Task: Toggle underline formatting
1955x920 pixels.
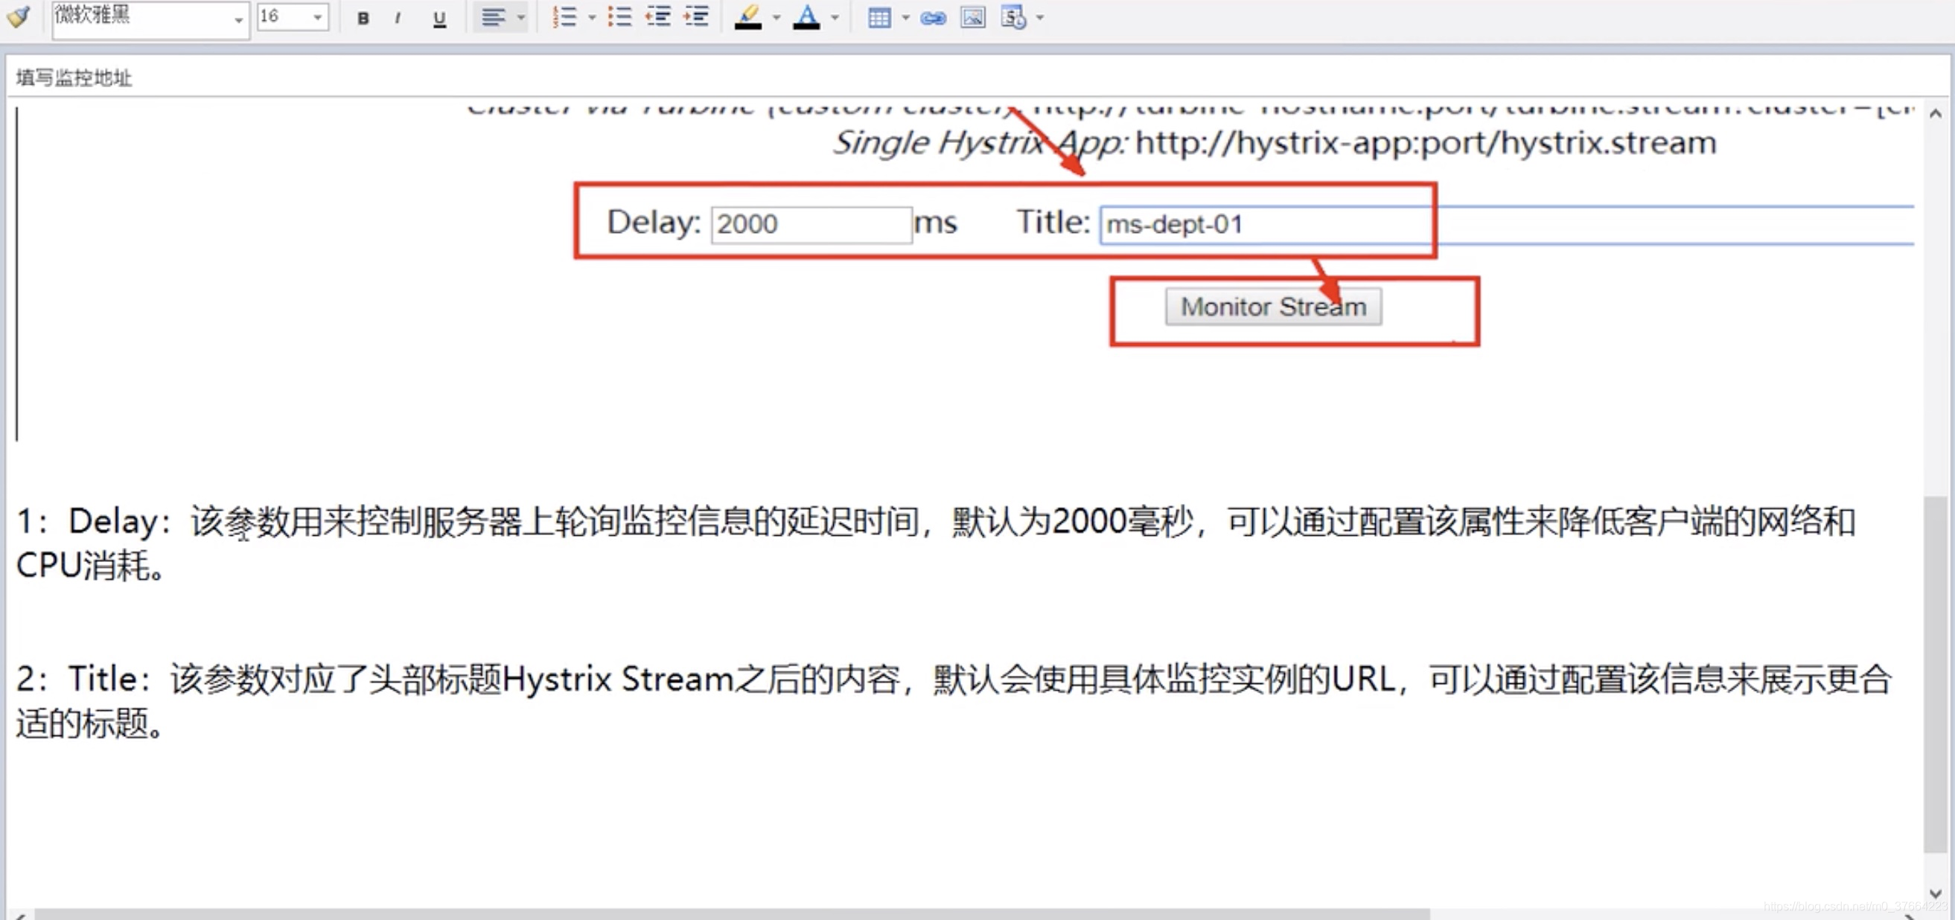Action: point(438,17)
